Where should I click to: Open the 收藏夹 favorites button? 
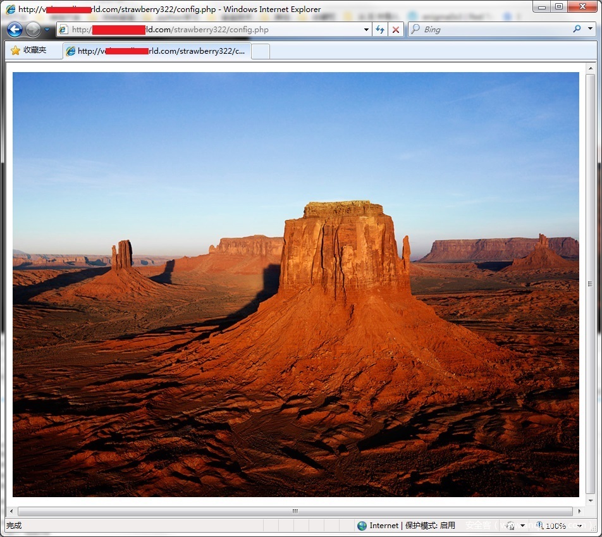click(x=29, y=51)
